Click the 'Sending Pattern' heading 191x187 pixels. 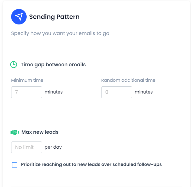pos(54,17)
